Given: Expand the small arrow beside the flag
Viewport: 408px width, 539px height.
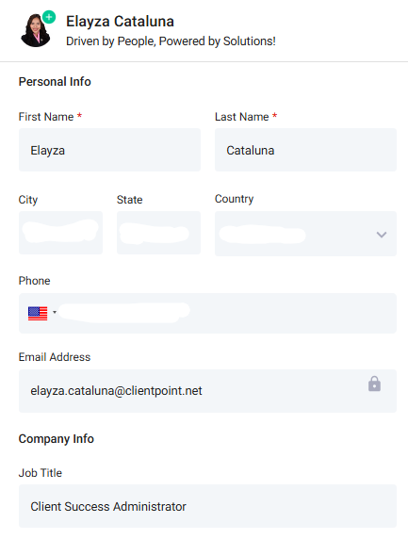Looking at the screenshot, I should pyautogui.click(x=55, y=313).
